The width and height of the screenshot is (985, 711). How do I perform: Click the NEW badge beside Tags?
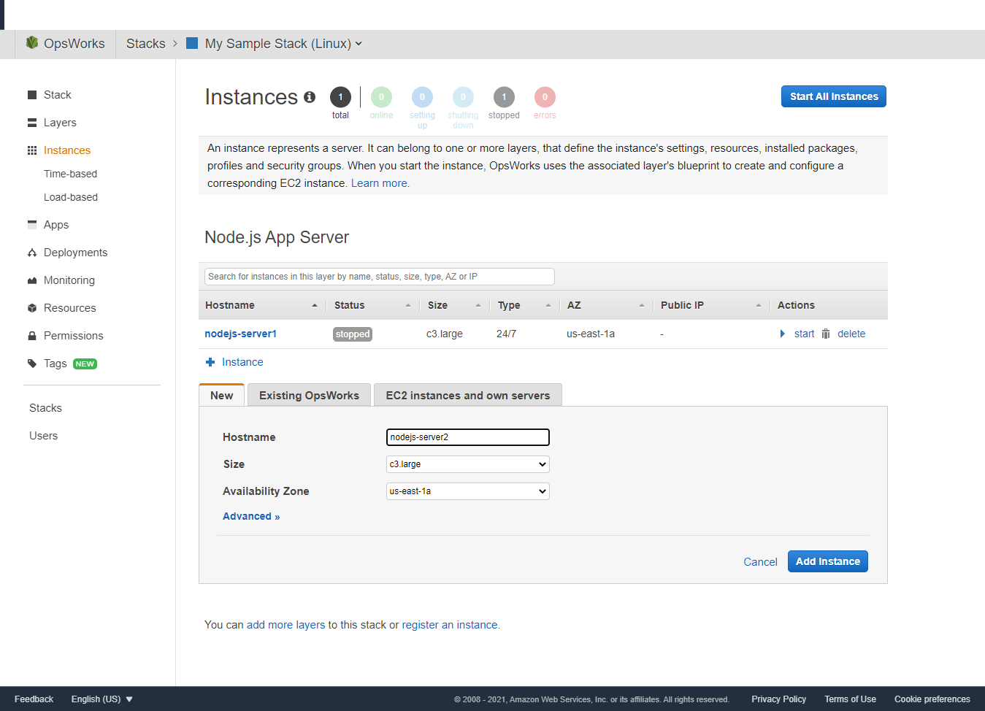point(85,364)
